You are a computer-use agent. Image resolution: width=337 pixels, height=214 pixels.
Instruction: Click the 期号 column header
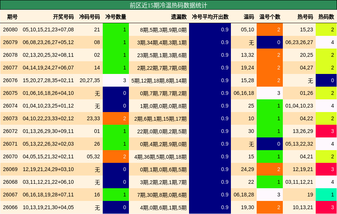pos(12,17)
